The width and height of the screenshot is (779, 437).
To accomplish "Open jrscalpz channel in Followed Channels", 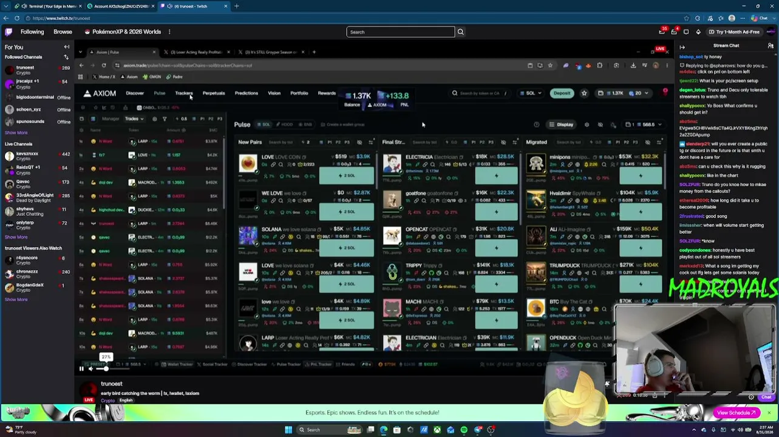I will [36, 84].
